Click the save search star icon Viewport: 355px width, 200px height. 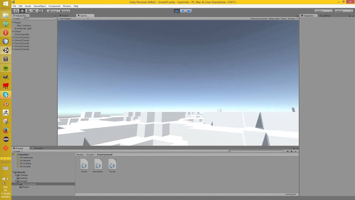(x=295, y=151)
